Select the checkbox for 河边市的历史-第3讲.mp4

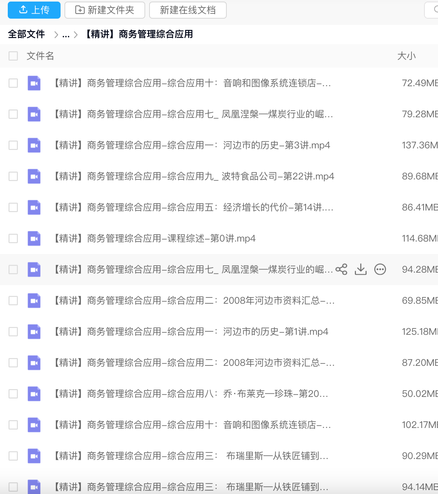[x=13, y=145]
